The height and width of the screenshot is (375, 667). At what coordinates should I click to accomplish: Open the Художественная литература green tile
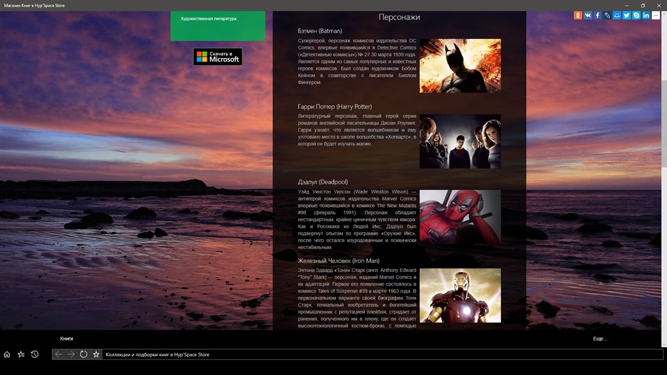(218, 26)
